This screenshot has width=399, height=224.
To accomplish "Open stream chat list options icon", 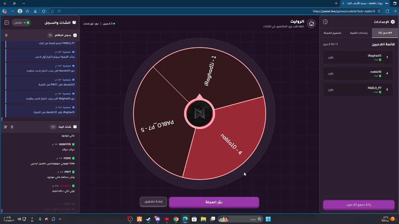I will (5, 127).
